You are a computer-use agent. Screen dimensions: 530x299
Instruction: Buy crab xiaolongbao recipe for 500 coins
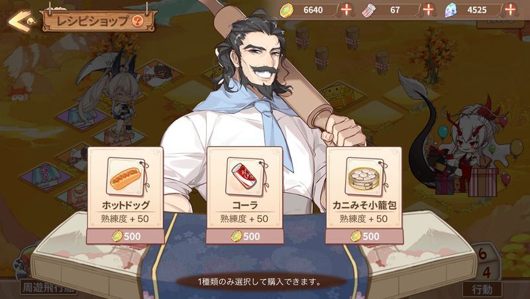pyautogui.click(x=364, y=237)
